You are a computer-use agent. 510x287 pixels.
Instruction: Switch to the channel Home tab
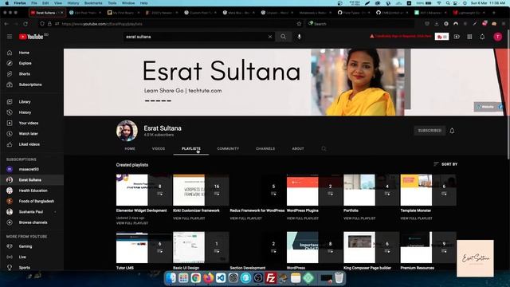[130, 149]
